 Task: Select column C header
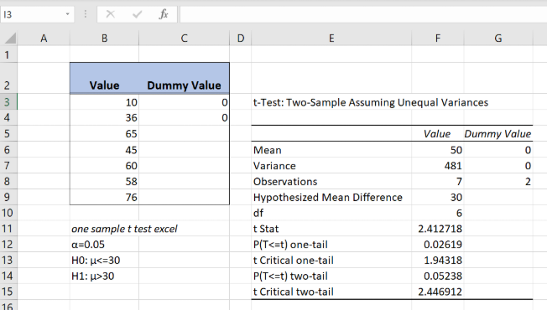[185, 39]
